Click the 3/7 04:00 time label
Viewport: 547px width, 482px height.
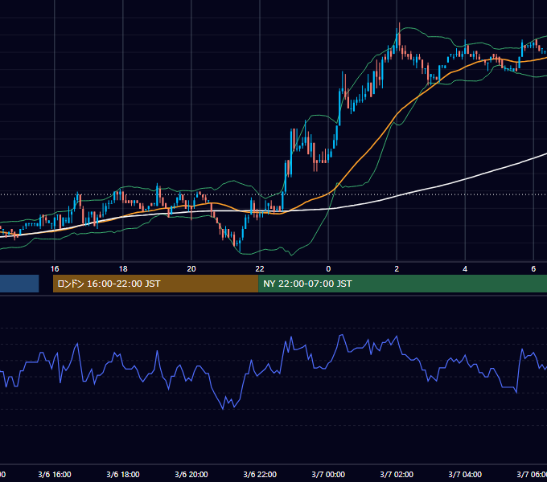click(x=465, y=474)
